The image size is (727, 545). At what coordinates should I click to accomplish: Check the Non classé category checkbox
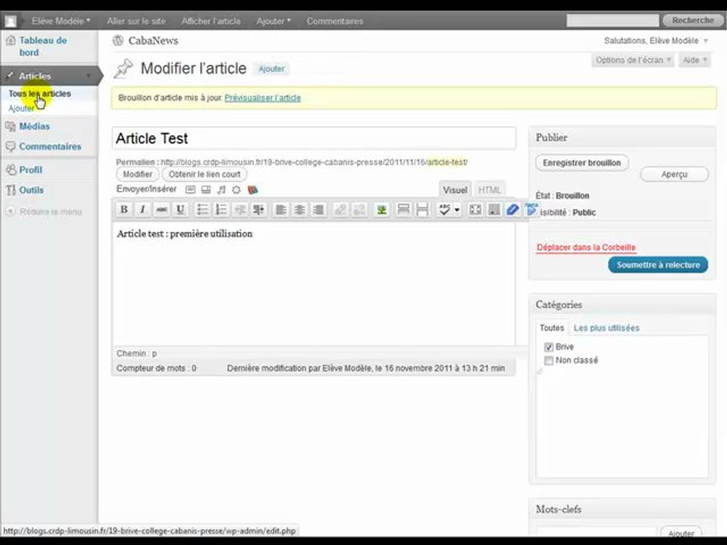tap(549, 360)
